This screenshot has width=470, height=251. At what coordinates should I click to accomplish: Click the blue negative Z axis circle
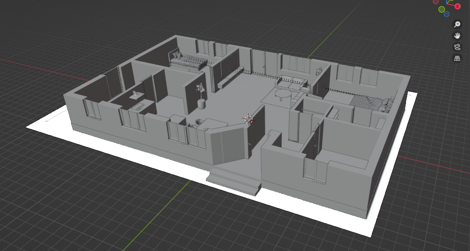point(447,14)
